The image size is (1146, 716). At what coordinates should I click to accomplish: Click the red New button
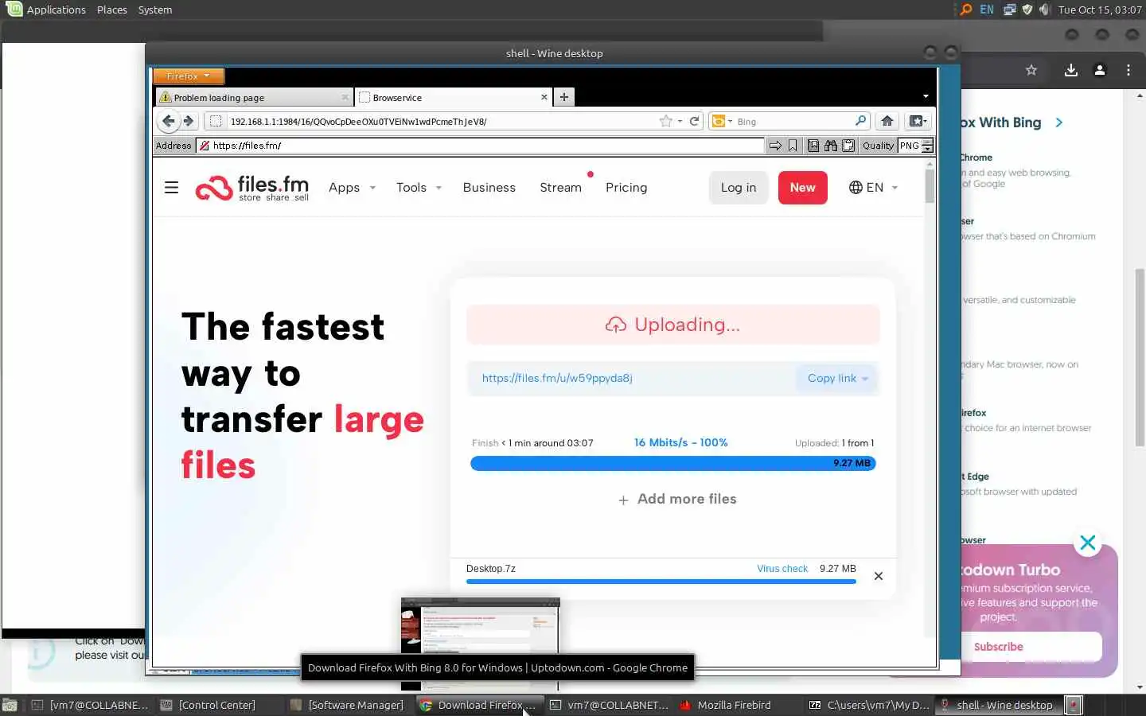coord(803,188)
